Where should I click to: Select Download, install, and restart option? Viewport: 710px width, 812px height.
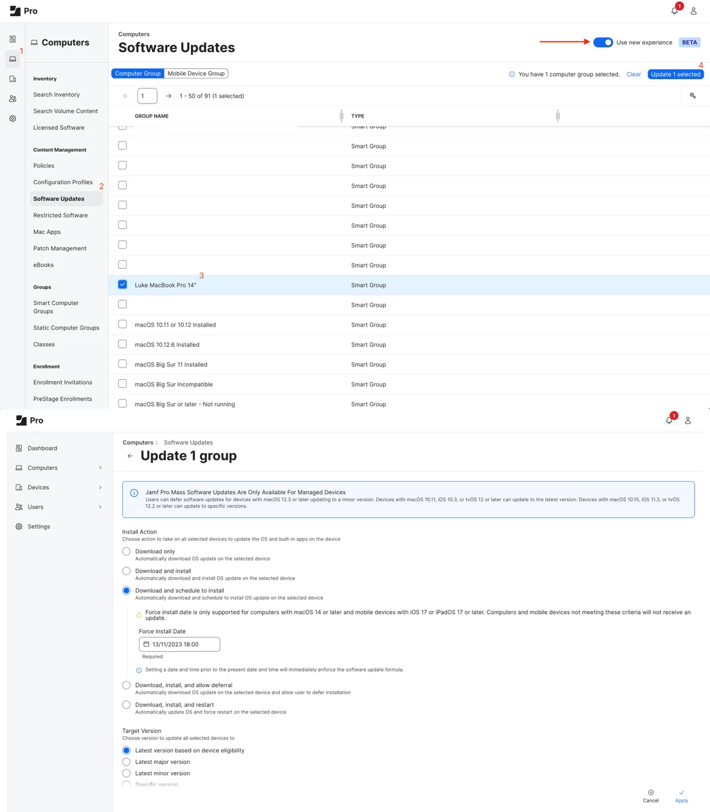(126, 705)
